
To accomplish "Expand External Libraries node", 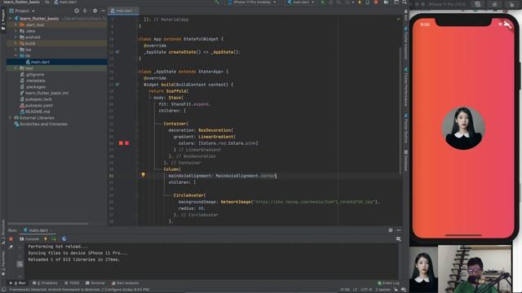I will click(11, 118).
